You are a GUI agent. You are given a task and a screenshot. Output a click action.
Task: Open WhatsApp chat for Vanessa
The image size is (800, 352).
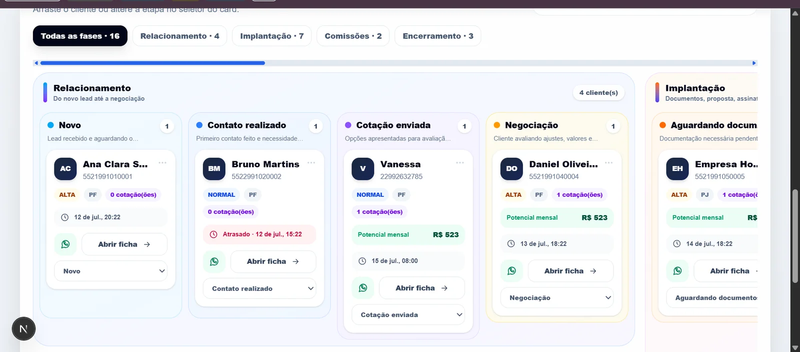(363, 288)
